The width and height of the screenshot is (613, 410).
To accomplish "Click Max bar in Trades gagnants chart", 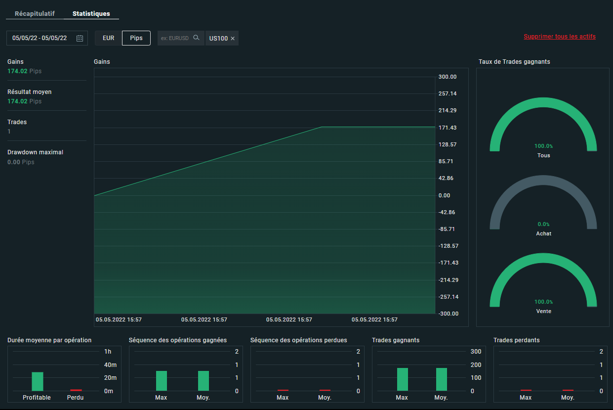I will pyautogui.click(x=402, y=379).
